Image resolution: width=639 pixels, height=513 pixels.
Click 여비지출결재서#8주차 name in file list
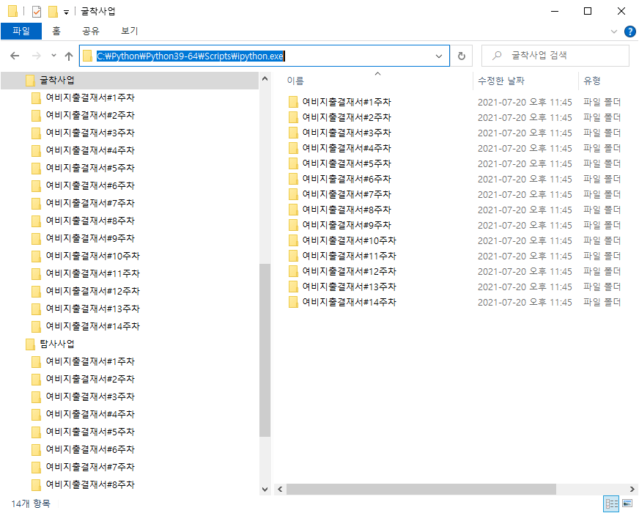pyautogui.click(x=347, y=210)
